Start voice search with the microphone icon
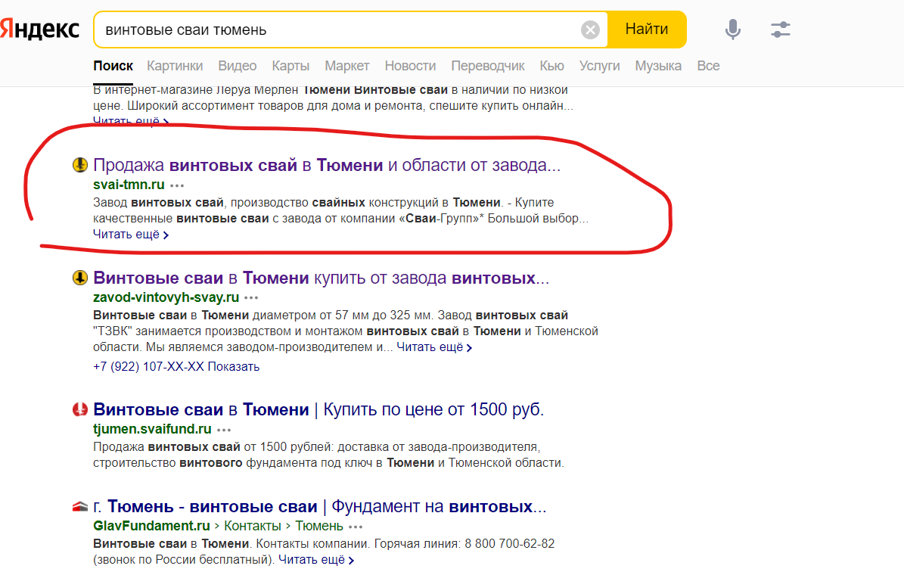The width and height of the screenshot is (904, 572). click(733, 30)
